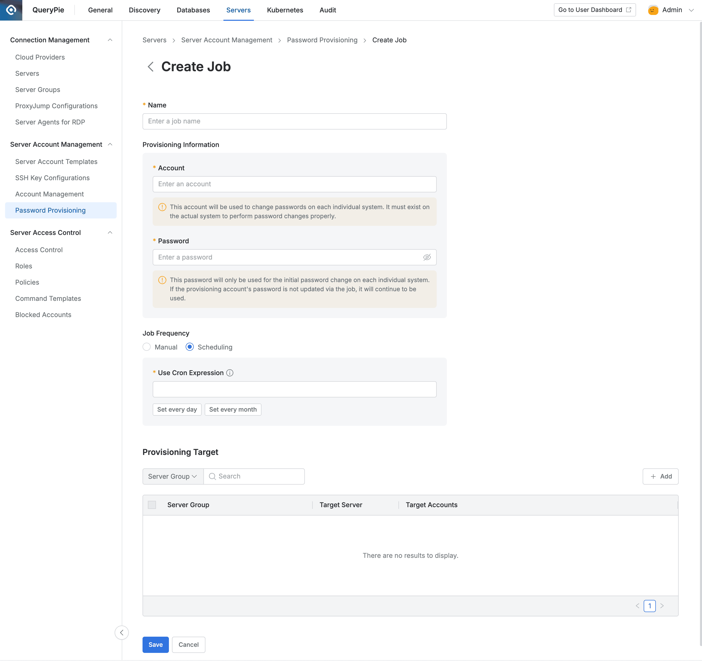Click the back arrow beside Create Job
This screenshot has width=702, height=661.
tap(150, 67)
